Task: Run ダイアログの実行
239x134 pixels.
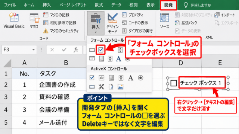Action: (137, 31)
